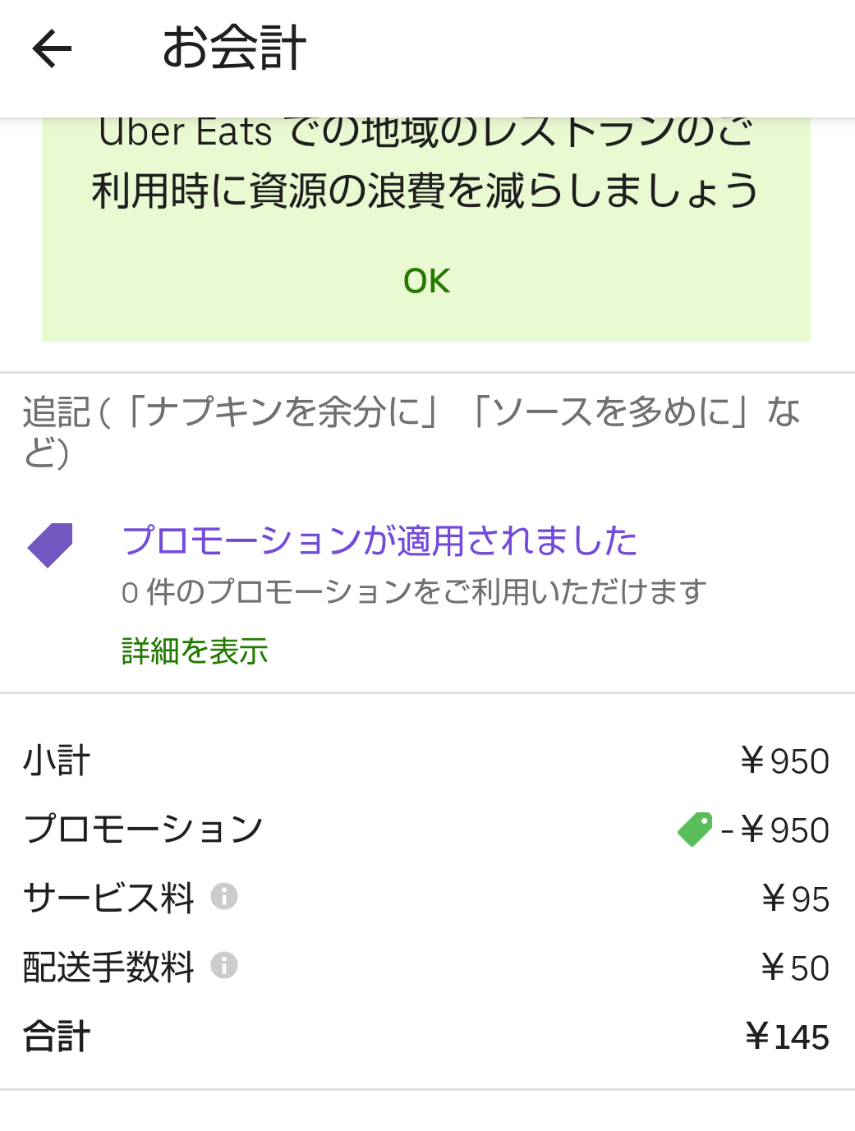This screenshot has height=1131, width=855.
Task: Tap the green tag next to -¥950
Action: pyautogui.click(x=695, y=830)
